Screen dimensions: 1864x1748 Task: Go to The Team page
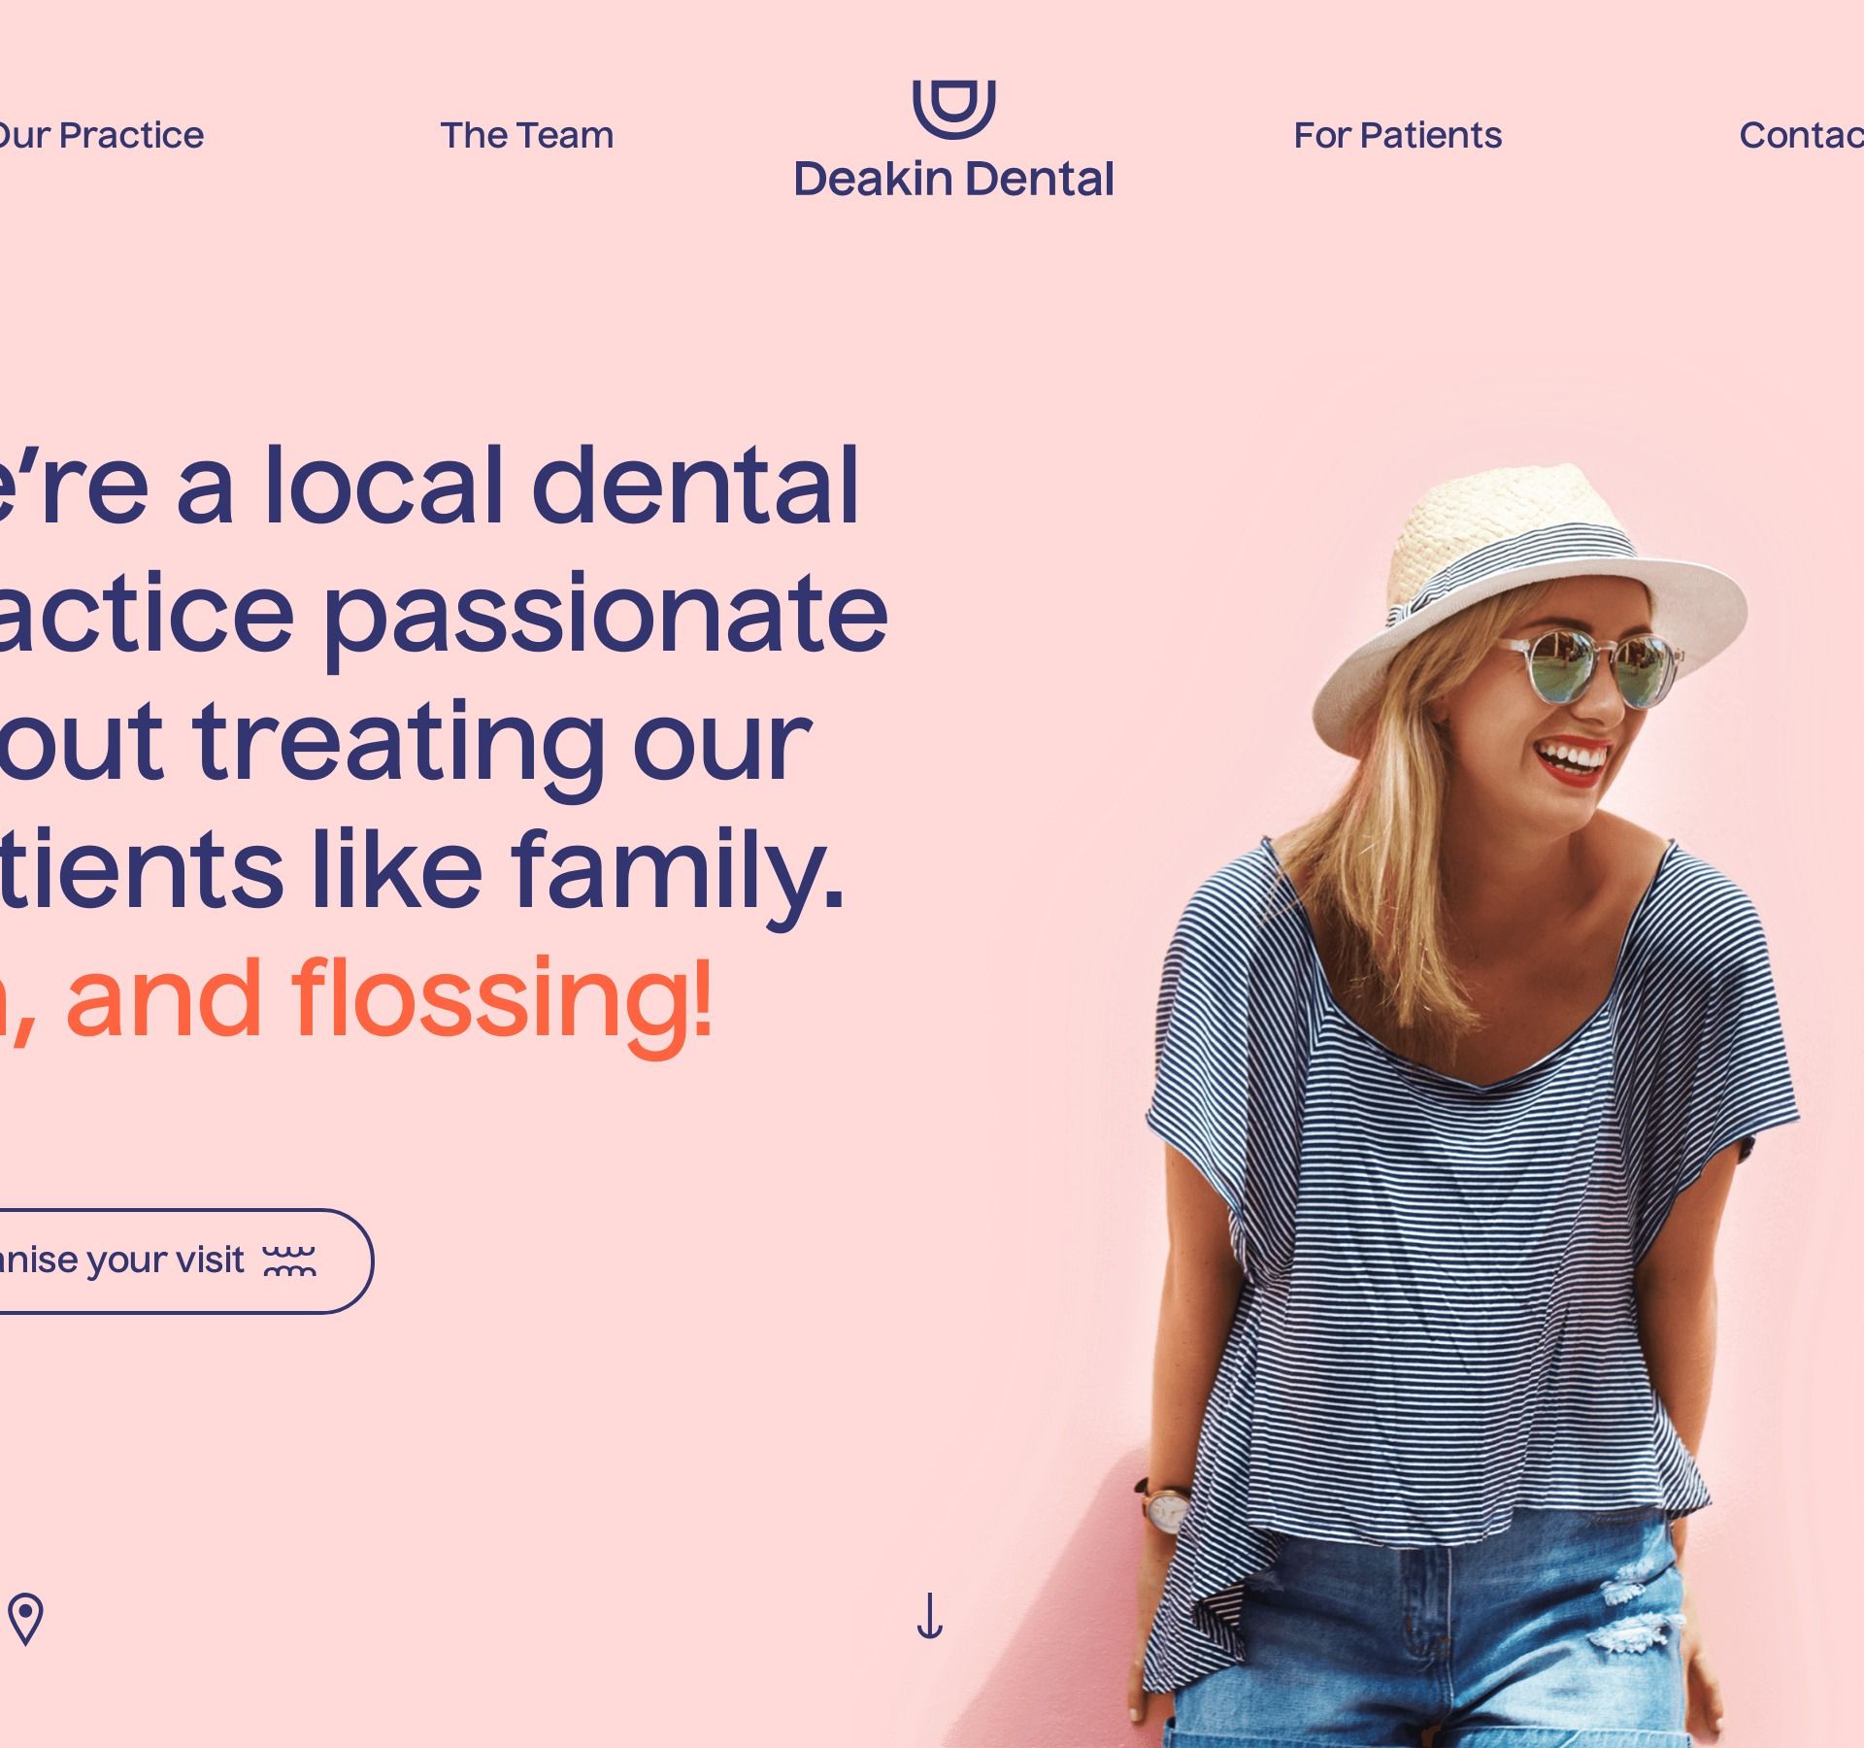[527, 135]
